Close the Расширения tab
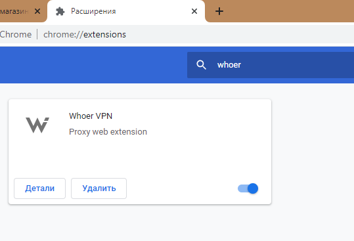 click(194, 11)
